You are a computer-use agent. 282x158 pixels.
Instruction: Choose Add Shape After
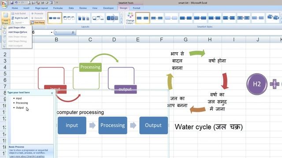[x=17, y=28]
